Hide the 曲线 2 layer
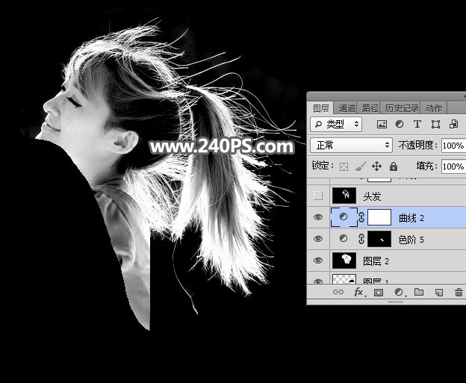The width and height of the screenshot is (466, 383). pos(319,218)
